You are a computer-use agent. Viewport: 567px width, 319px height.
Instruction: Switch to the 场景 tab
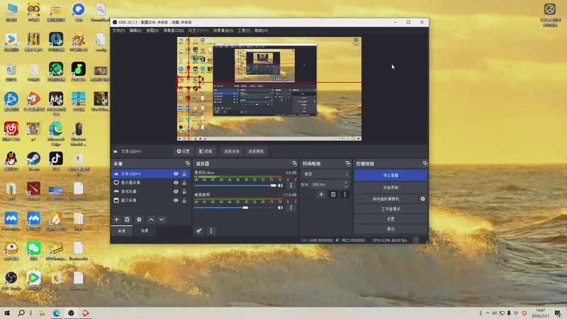click(x=145, y=231)
